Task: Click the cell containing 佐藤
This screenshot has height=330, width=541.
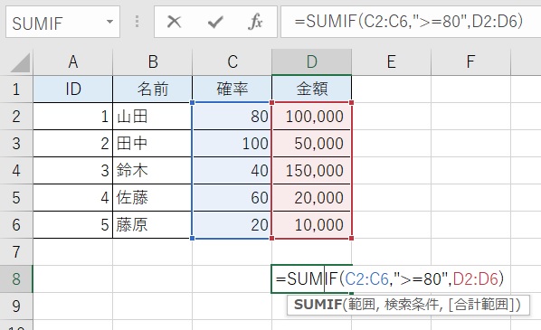Action: click(x=153, y=198)
